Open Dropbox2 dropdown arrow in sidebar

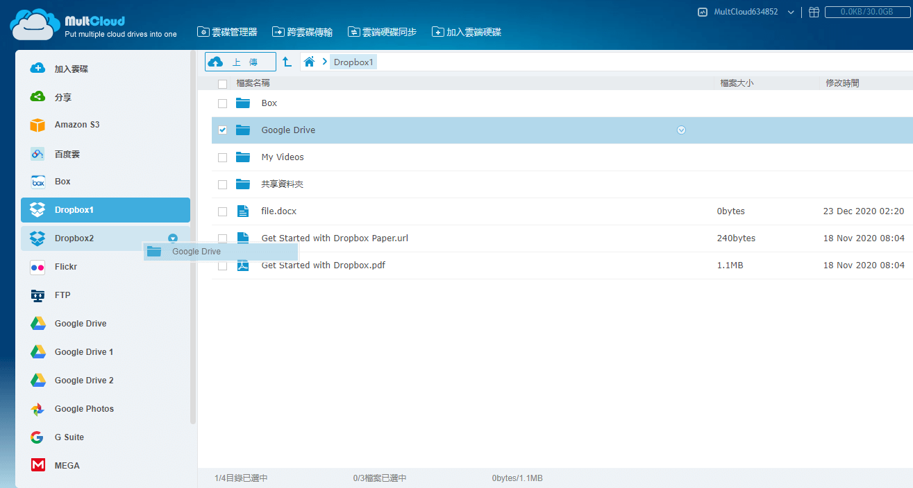[x=173, y=238]
